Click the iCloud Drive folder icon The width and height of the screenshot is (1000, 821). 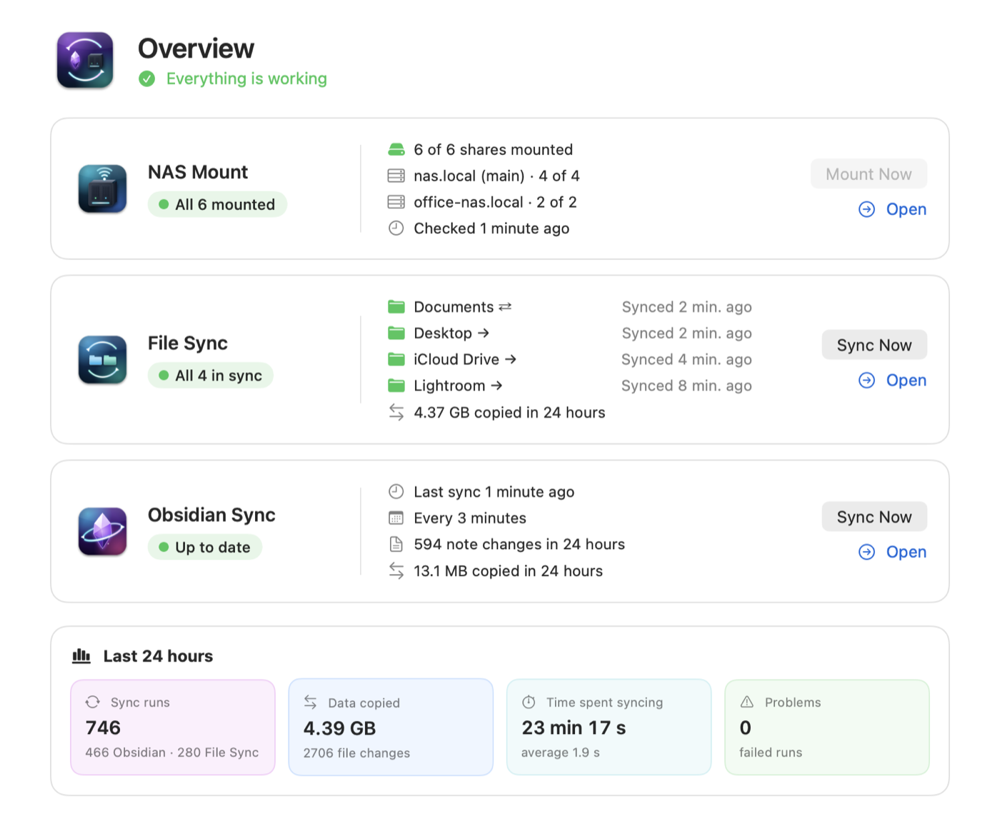pyautogui.click(x=396, y=359)
